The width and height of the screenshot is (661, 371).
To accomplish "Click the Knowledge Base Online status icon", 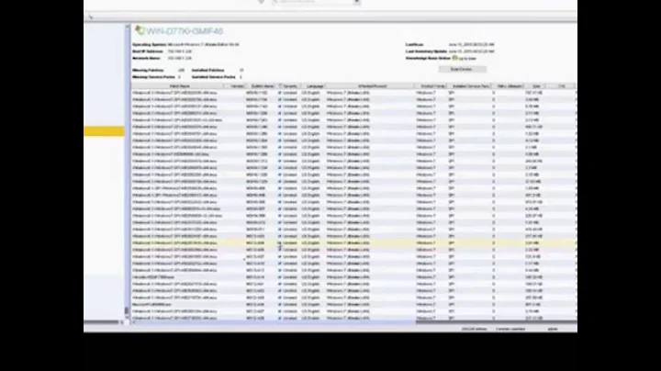I will click(454, 58).
